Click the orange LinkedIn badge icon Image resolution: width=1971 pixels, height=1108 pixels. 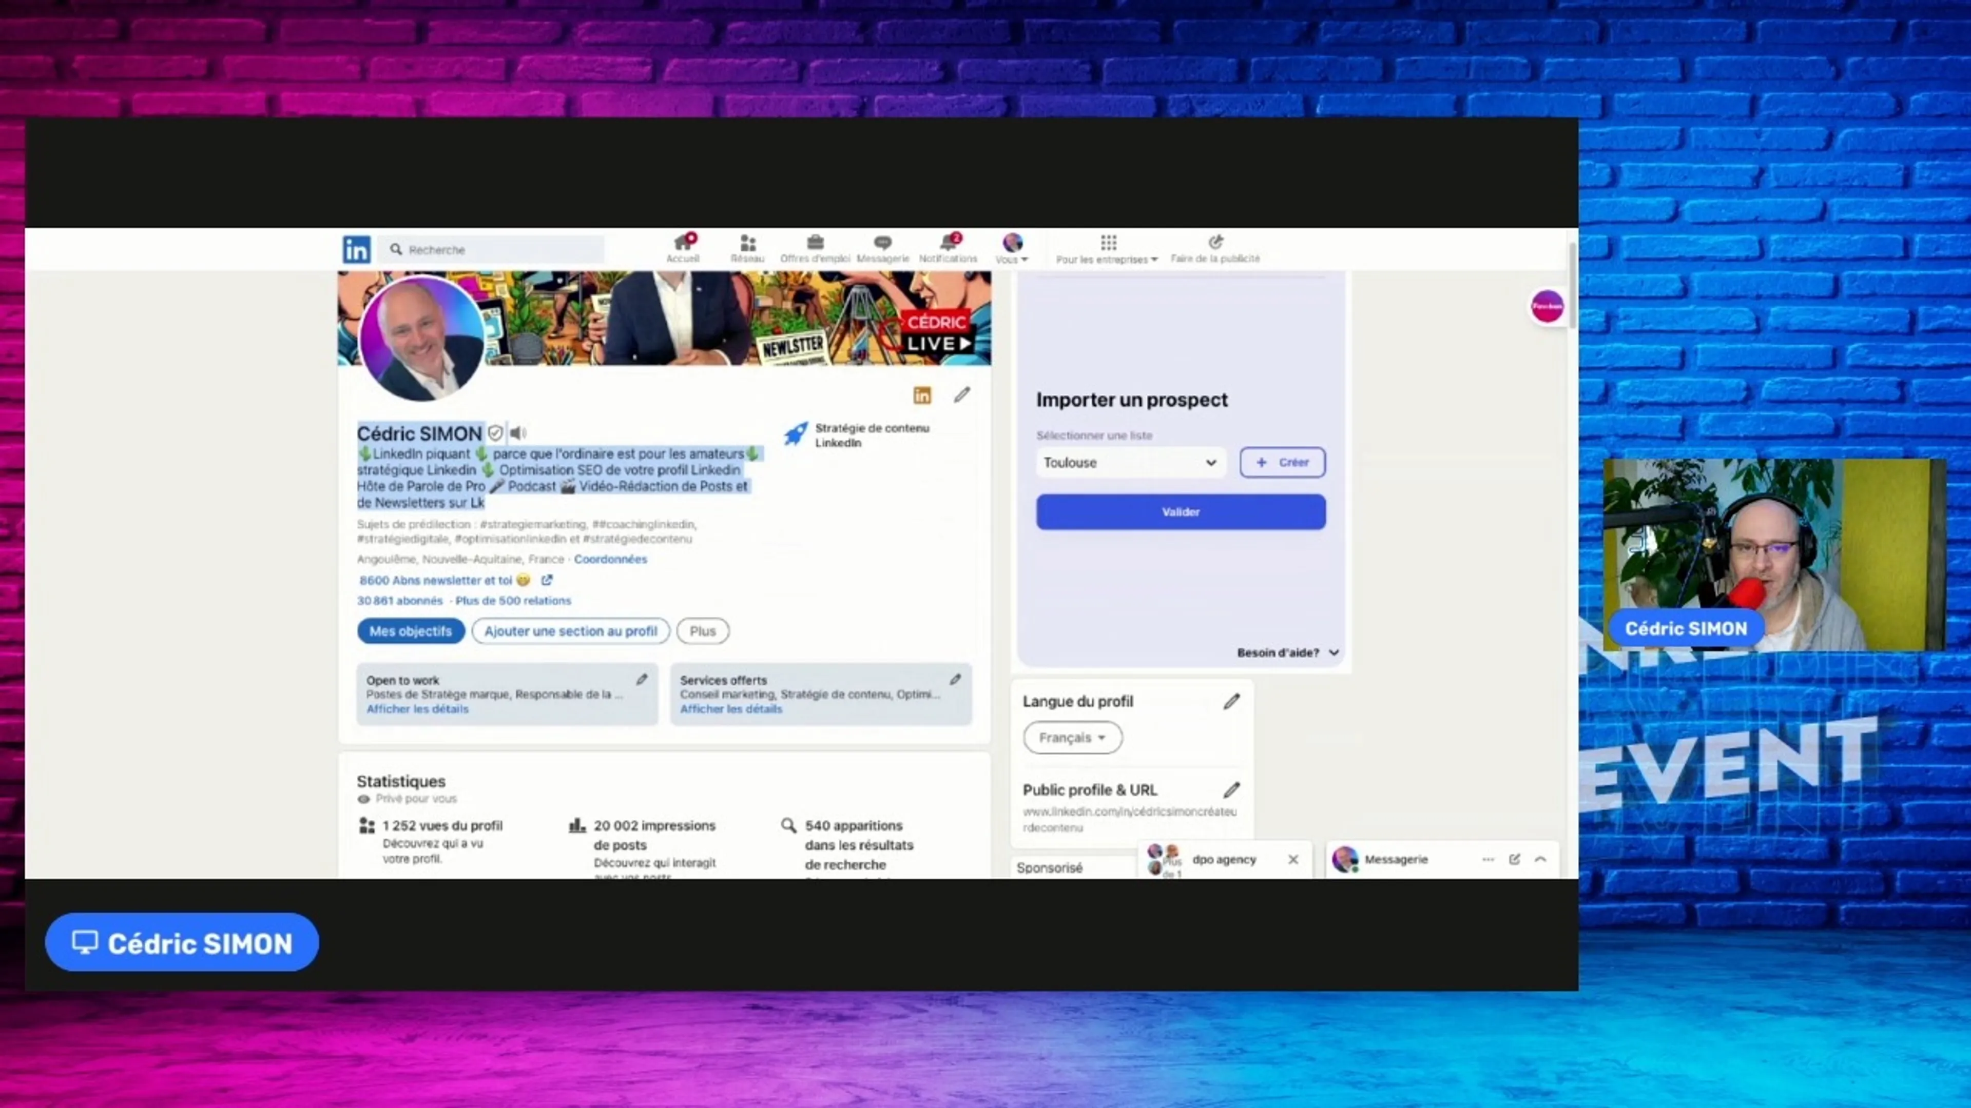pyautogui.click(x=922, y=394)
